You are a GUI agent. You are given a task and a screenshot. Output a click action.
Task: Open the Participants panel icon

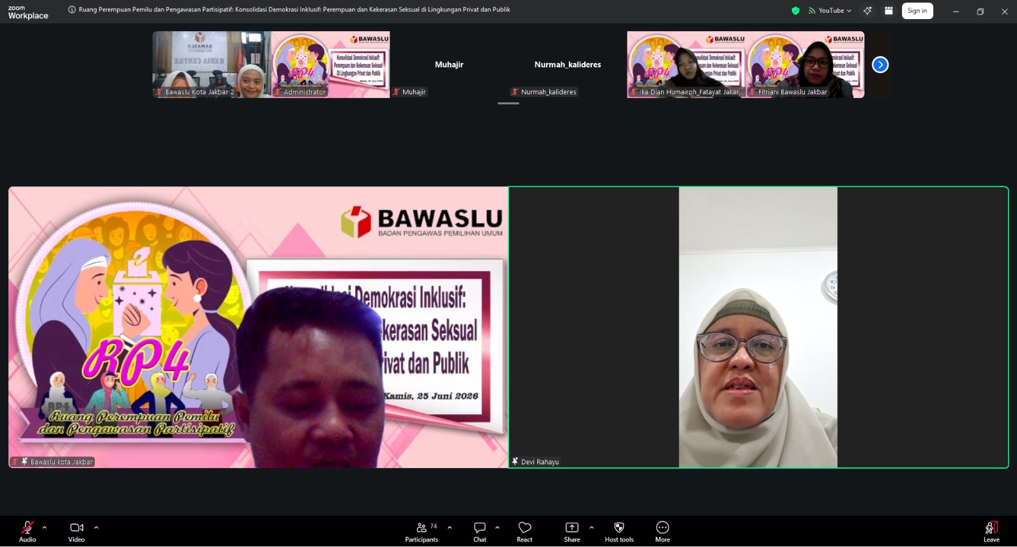pyautogui.click(x=421, y=527)
